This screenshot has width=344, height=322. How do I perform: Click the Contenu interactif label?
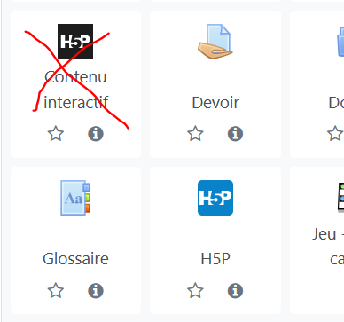75,90
